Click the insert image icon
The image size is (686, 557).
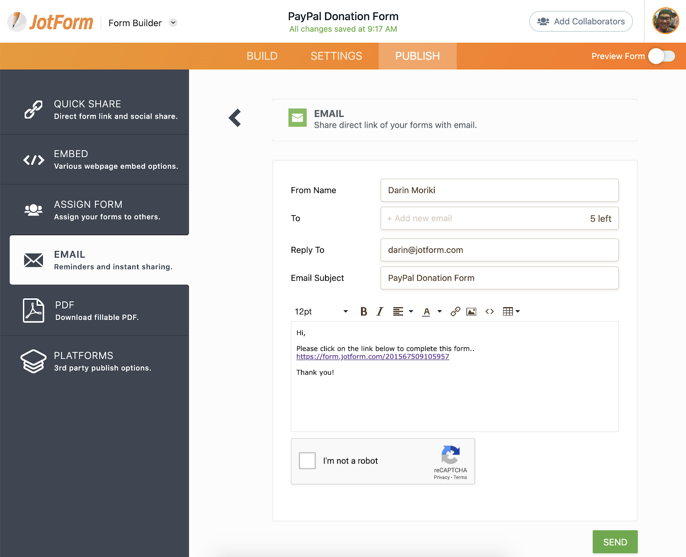click(x=471, y=311)
